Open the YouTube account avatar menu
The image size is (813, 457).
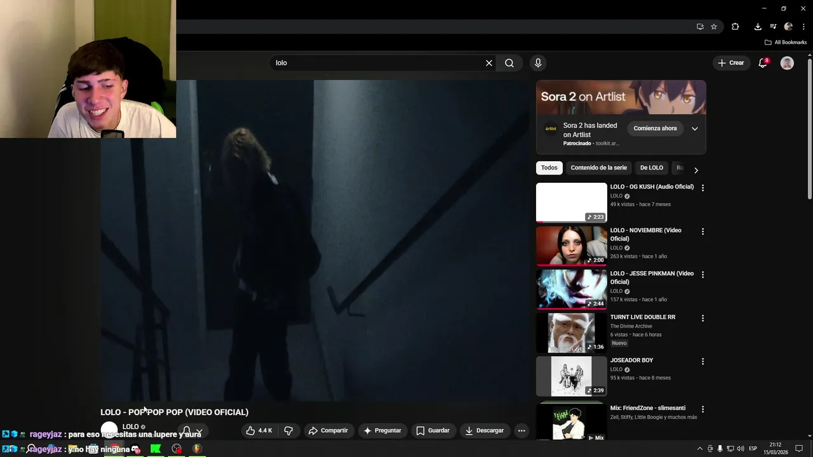tap(787, 63)
